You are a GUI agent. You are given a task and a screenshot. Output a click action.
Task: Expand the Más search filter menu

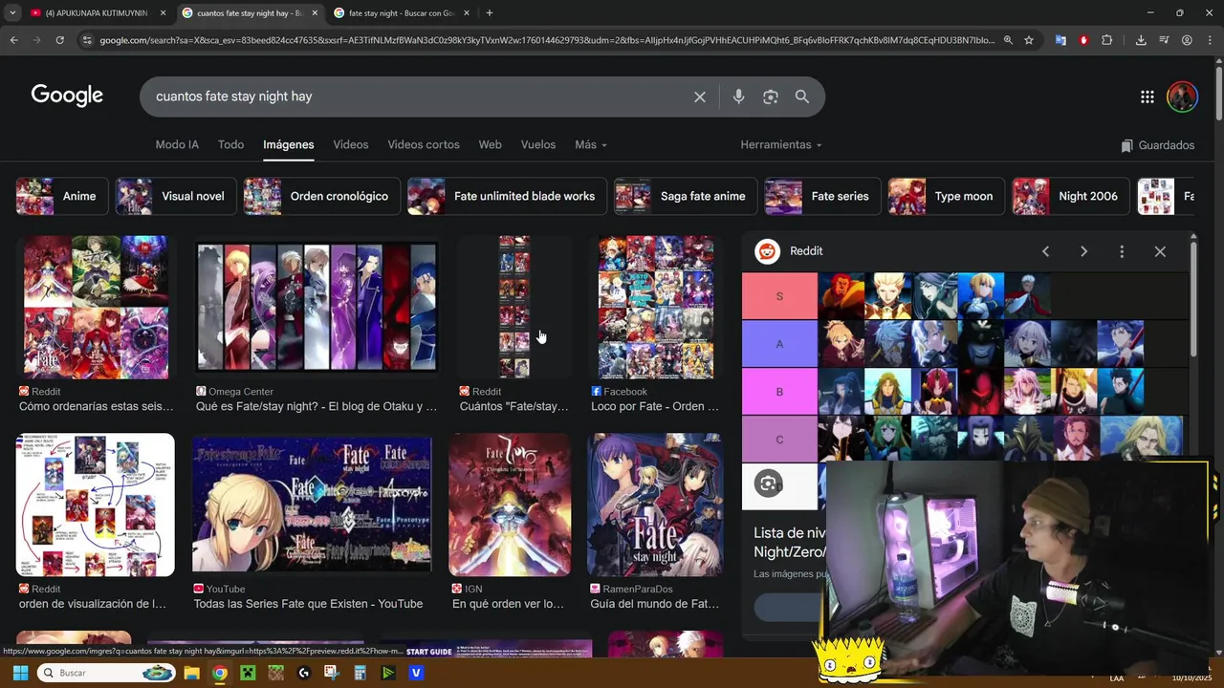click(x=590, y=144)
